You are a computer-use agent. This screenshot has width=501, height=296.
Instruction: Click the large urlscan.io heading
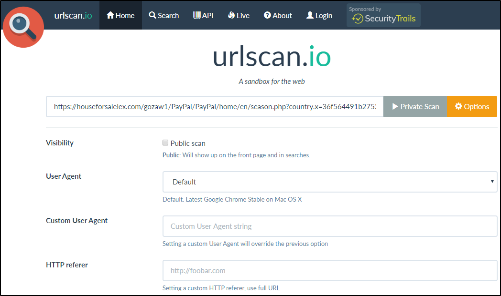click(272, 57)
